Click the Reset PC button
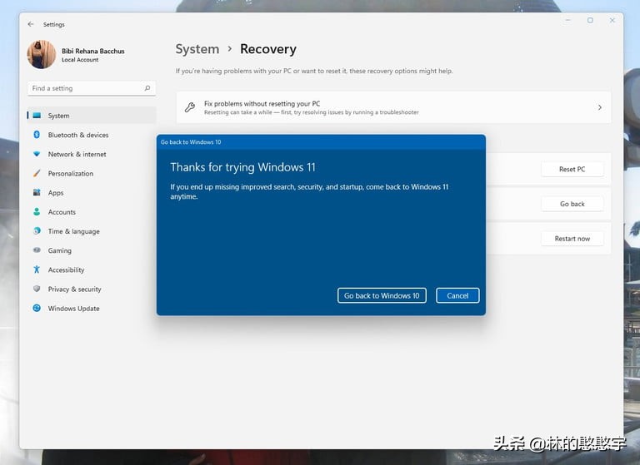Screen dimensions: 640x465 click(572, 169)
